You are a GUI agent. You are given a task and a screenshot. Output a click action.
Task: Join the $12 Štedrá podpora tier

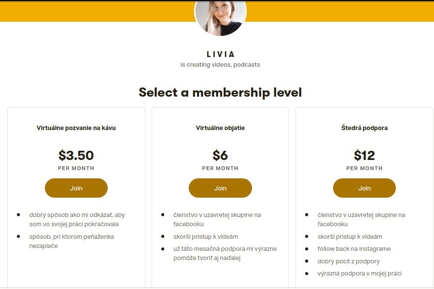tap(364, 188)
